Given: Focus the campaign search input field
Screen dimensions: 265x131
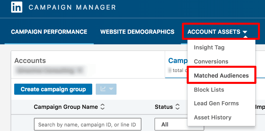Looking at the screenshot, I should point(88,124).
